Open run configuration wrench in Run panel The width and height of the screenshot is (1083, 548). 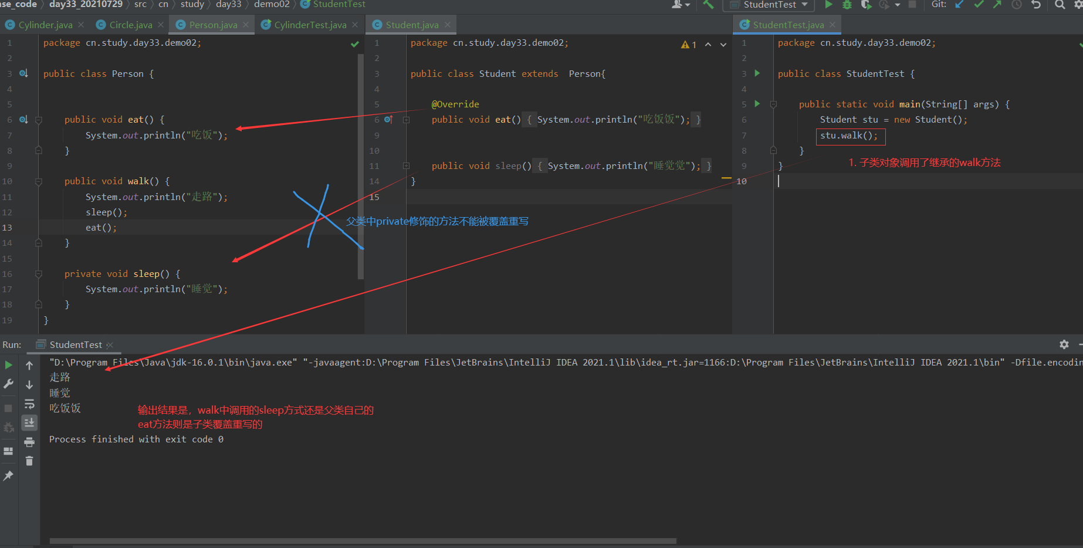(9, 384)
